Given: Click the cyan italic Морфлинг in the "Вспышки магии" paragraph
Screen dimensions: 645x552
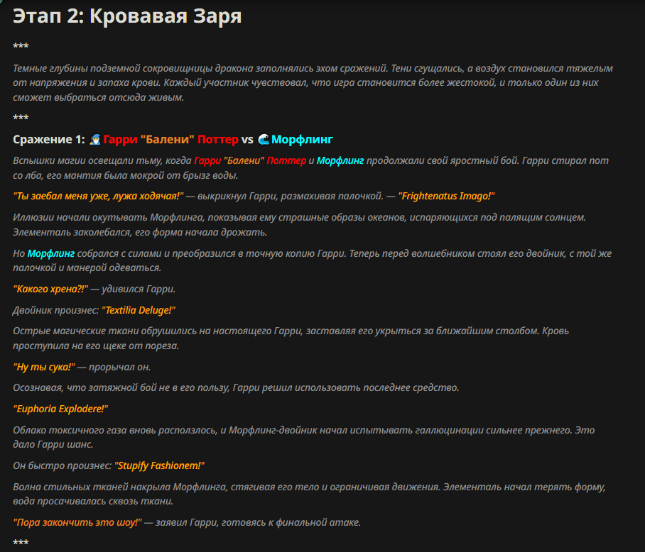Looking at the screenshot, I should coord(340,160).
